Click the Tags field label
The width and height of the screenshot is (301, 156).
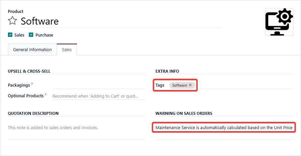tap(160, 85)
